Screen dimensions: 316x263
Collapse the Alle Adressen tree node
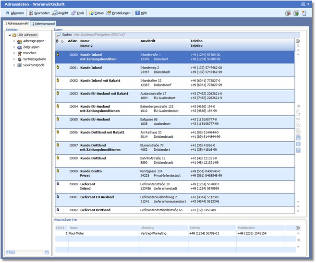[9, 36]
